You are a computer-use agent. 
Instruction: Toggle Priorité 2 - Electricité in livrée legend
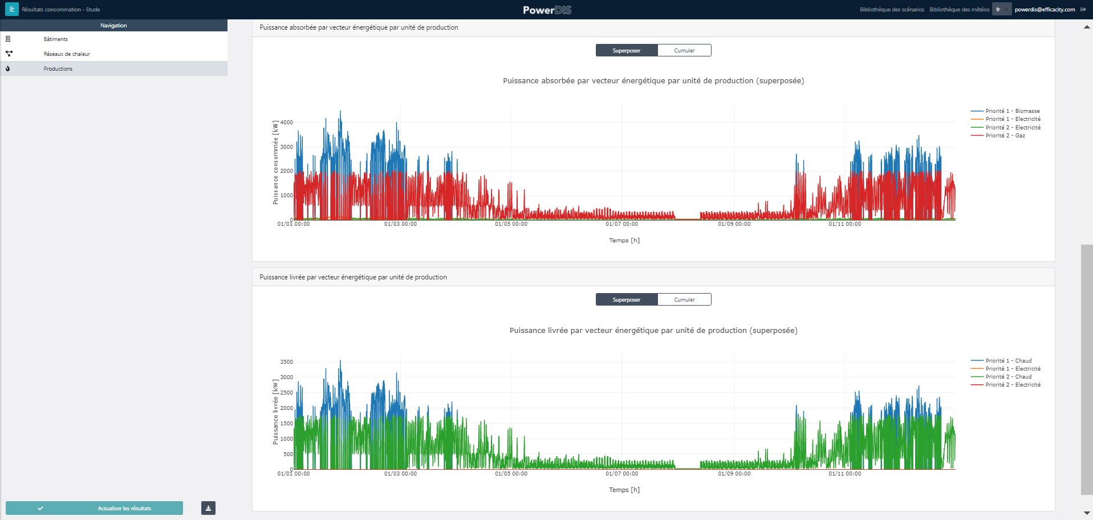[x=1006, y=385]
